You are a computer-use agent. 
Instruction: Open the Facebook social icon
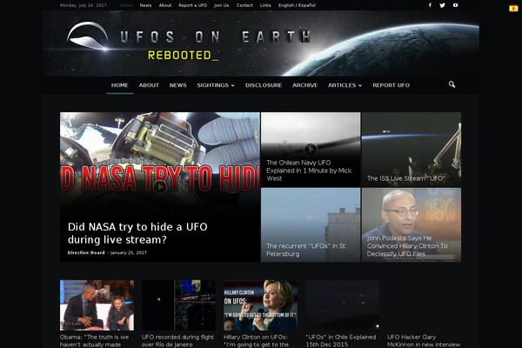pyautogui.click(x=430, y=5)
